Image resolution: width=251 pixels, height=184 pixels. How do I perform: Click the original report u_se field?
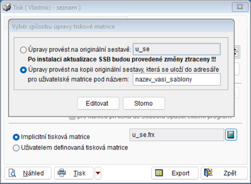click(177, 49)
